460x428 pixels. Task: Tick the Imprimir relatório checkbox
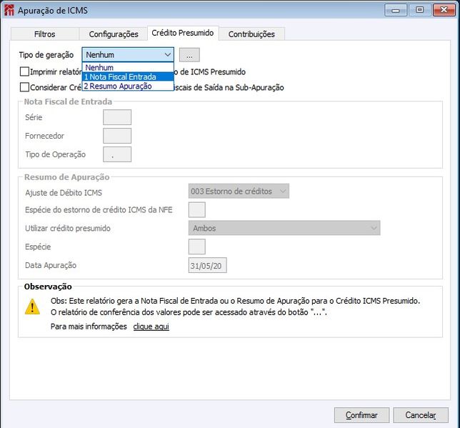click(x=24, y=71)
